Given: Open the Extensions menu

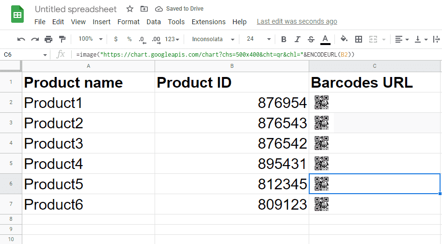Looking at the screenshot, I should click(x=208, y=22).
